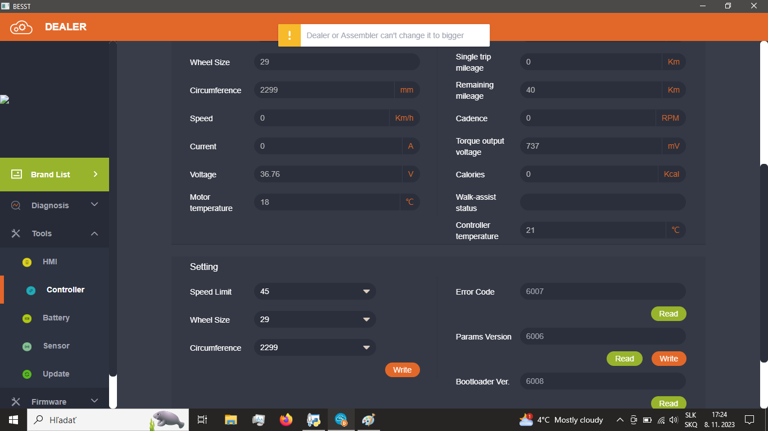This screenshot has width=768, height=431.
Task: Click the Controller temperature field
Action: [x=603, y=230]
